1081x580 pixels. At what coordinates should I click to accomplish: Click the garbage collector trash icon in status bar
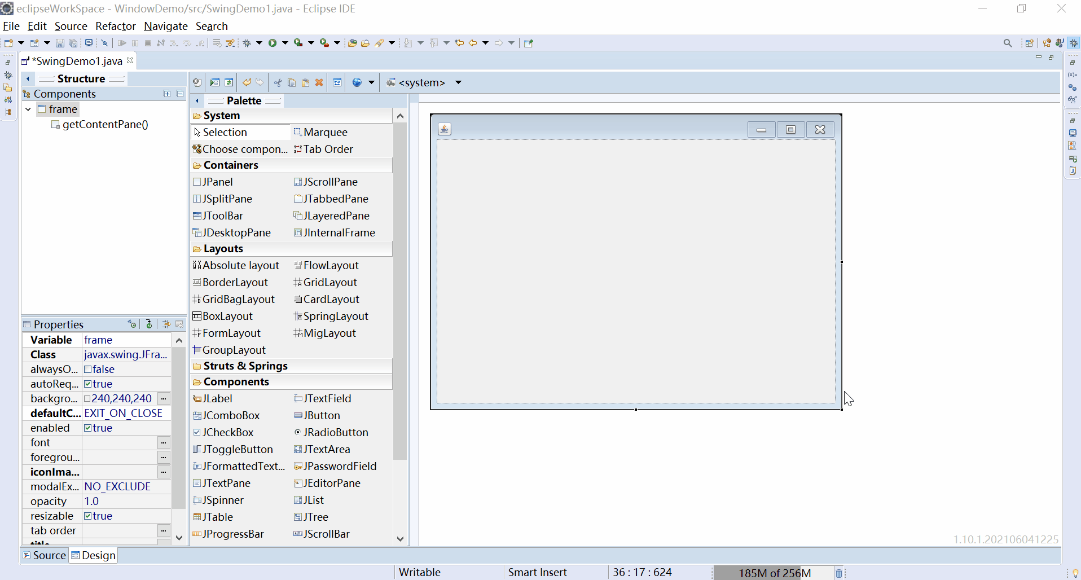pos(839,573)
